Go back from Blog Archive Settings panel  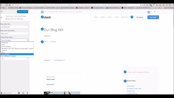pyautogui.click(x=2, y=17)
